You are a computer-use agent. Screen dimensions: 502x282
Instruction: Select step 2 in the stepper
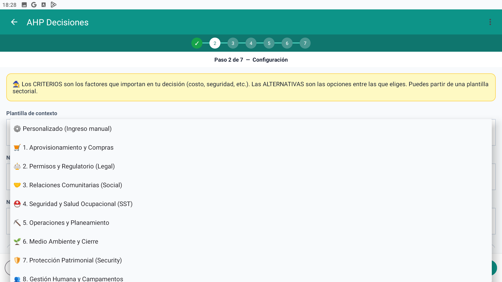(215, 43)
